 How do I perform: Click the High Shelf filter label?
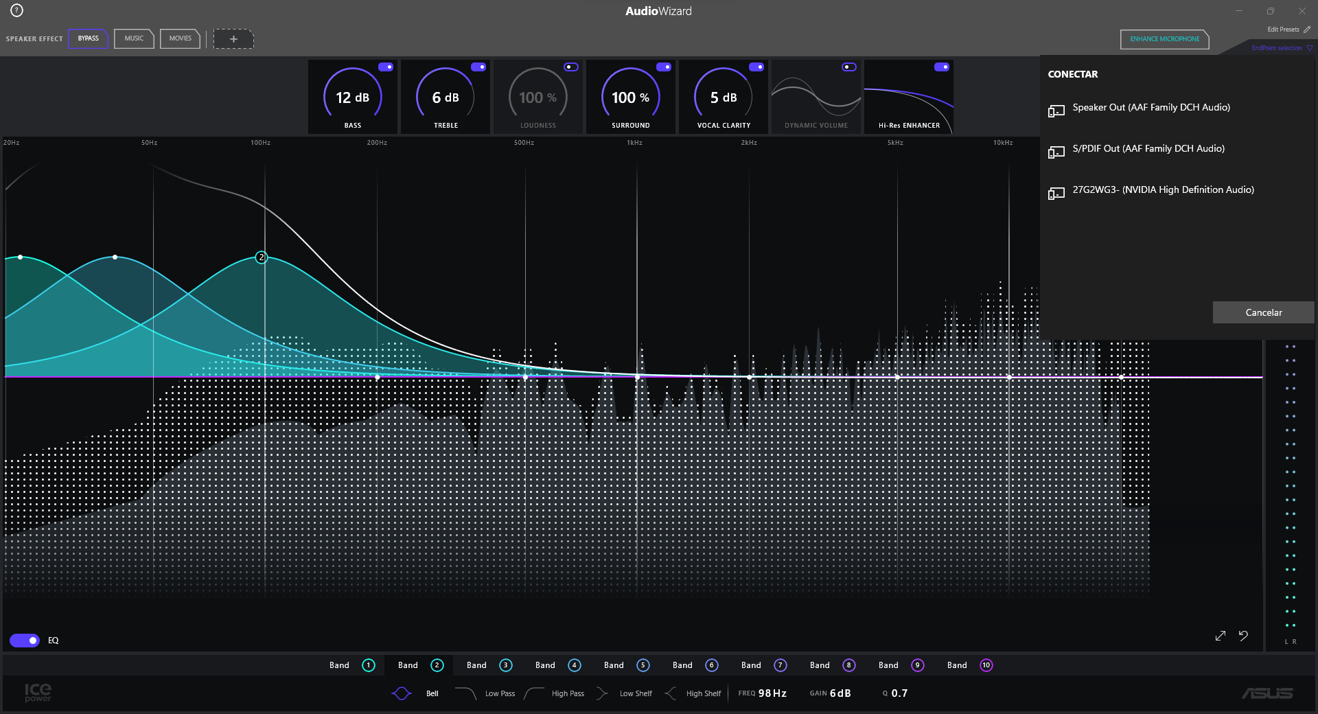pyautogui.click(x=704, y=693)
